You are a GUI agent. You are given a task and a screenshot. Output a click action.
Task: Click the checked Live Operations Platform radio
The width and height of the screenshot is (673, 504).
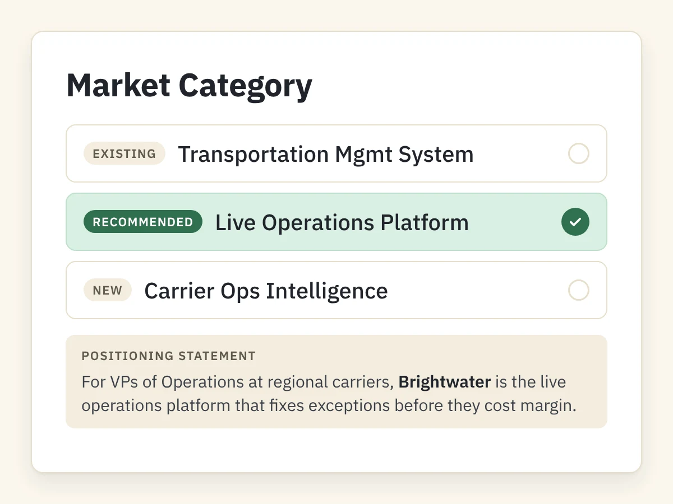tap(575, 222)
